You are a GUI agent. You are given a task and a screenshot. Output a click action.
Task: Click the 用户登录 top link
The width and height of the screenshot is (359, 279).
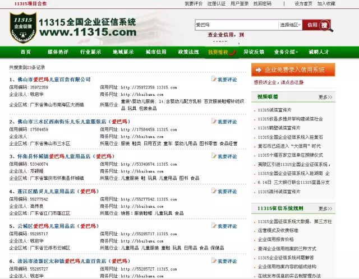click(x=240, y=4)
